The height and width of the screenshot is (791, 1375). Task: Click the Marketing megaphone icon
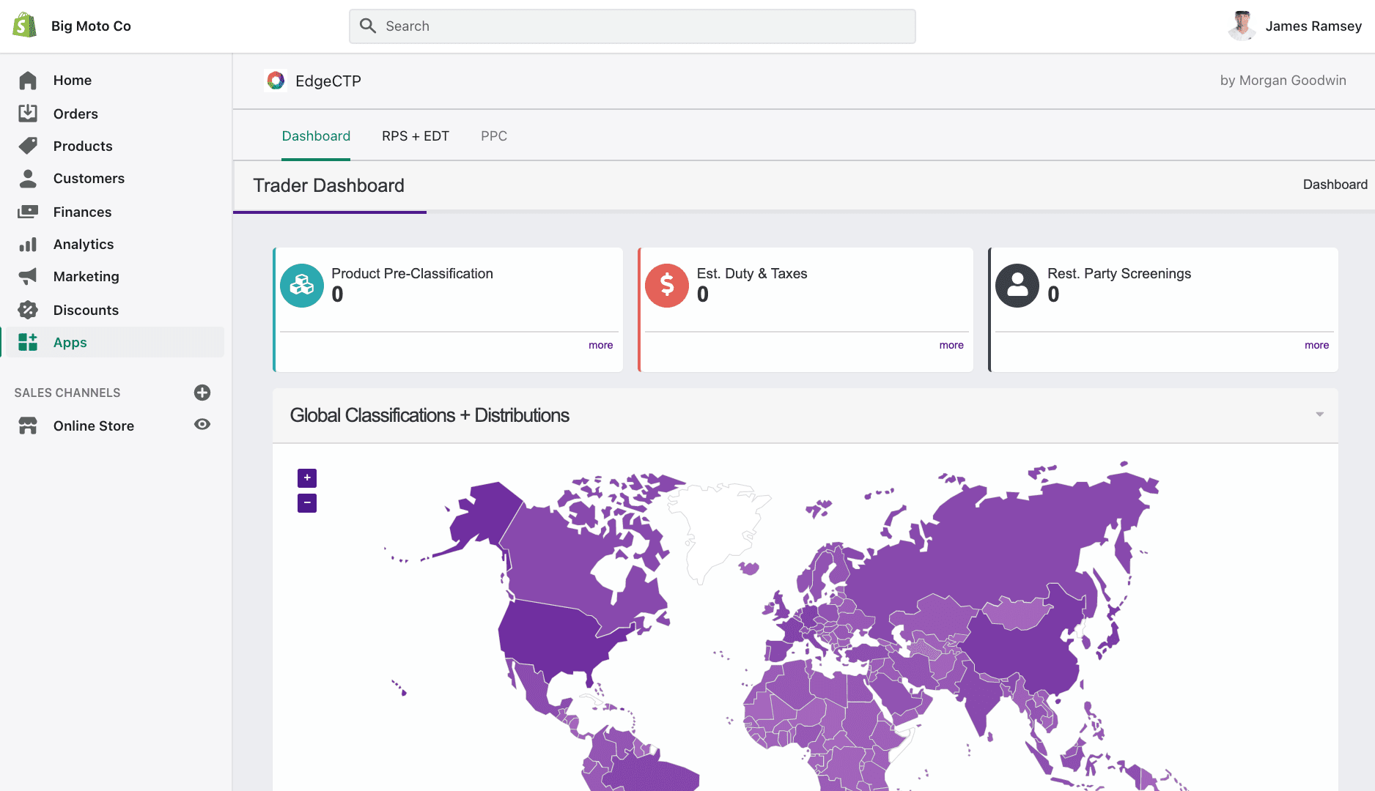pyautogui.click(x=28, y=277)
